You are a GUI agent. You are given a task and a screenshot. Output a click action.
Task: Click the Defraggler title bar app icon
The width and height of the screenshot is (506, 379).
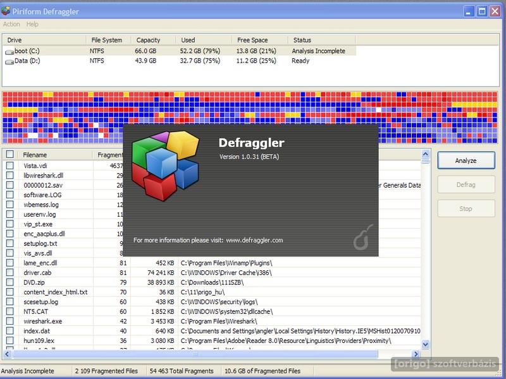coord(6,11)
